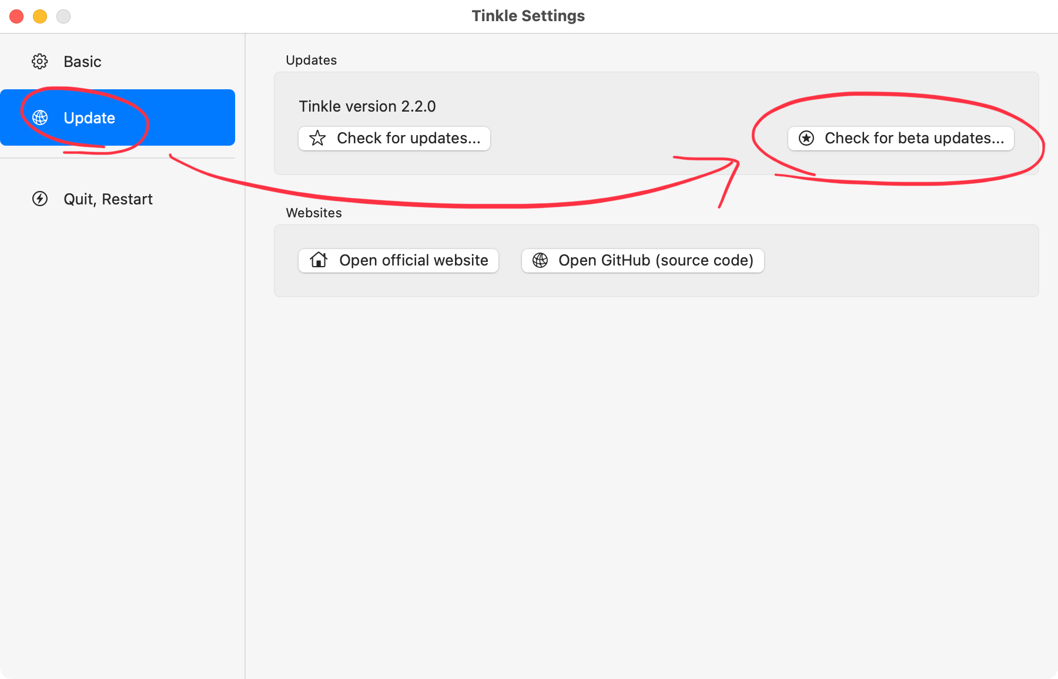Open the GitHub source code page

click(x=642, y=260)
